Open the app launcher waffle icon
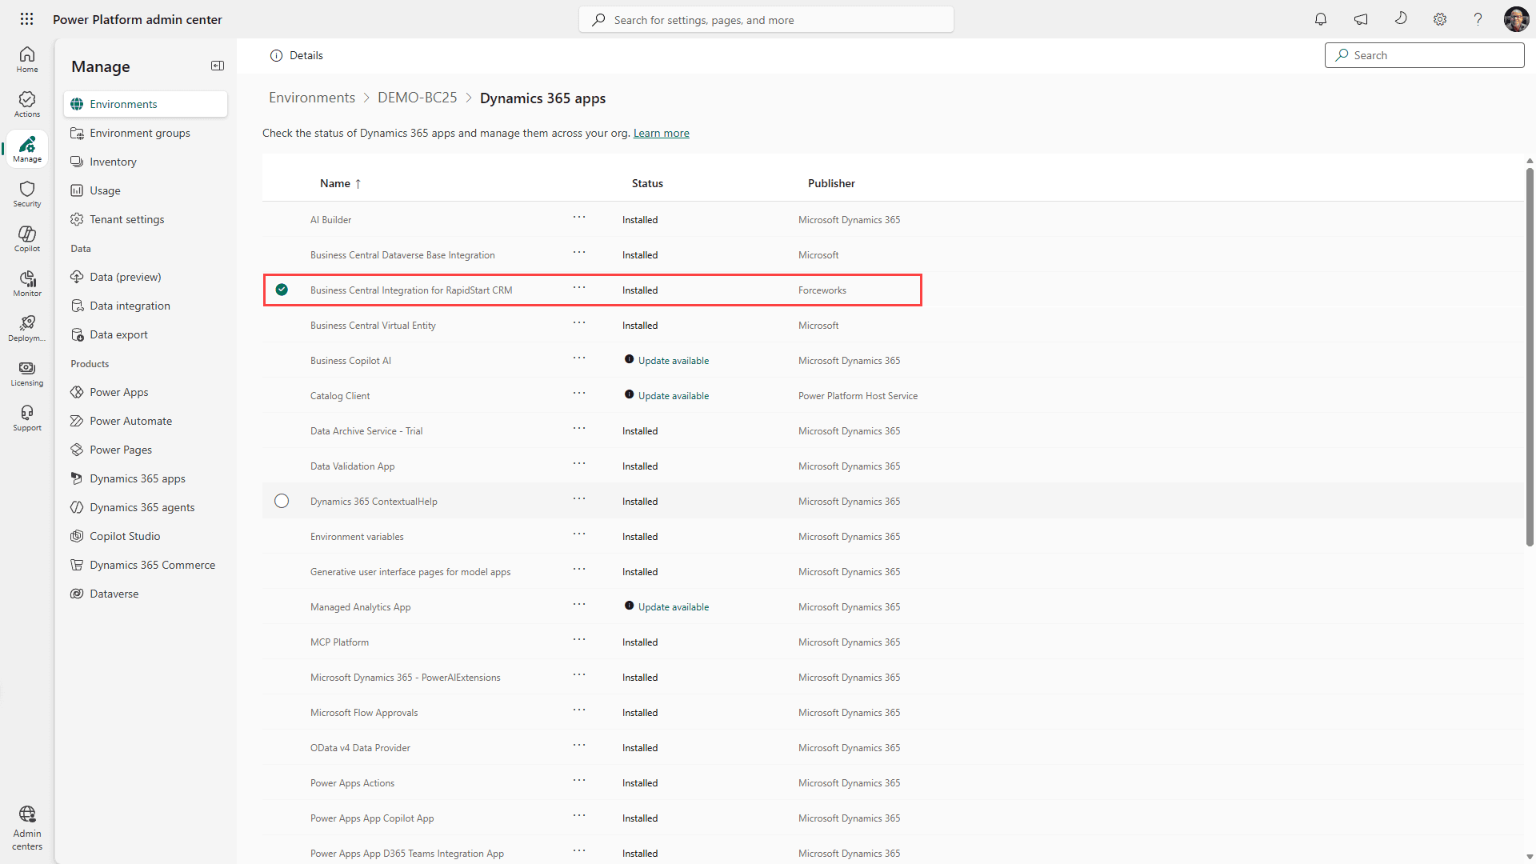The width and height of the screenshot is (1536, 864). (x=26, y=19)
